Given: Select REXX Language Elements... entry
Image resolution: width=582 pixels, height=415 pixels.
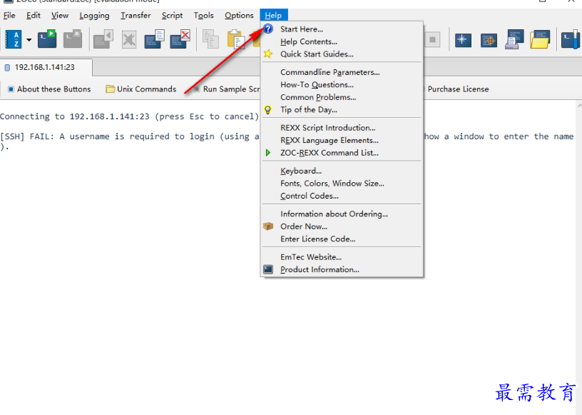Looking at the screenshot, I should pos(342,140).
